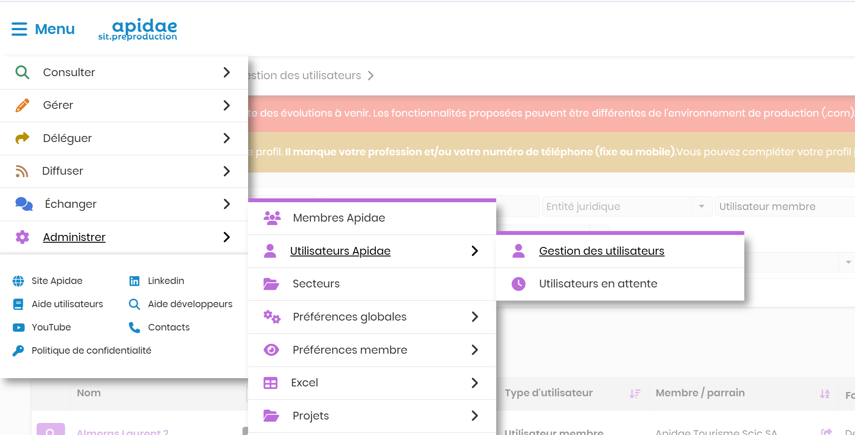
Task: Click the Échanger chat bubbles icon
Action: pyautogui.click(x=24, y=204)
